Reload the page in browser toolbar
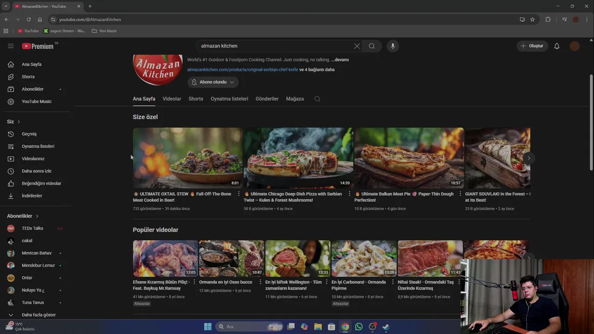The image size is (594, 334). click(x=29, y=19)
